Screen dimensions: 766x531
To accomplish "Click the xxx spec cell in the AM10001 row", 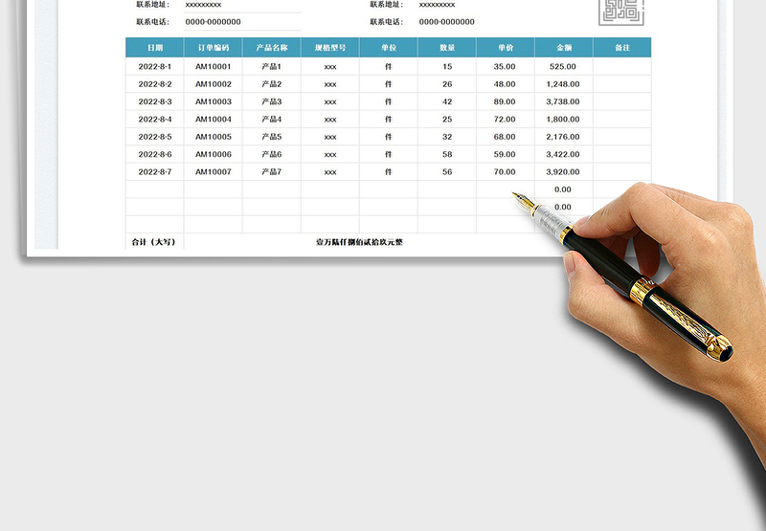I will (330, 67).
